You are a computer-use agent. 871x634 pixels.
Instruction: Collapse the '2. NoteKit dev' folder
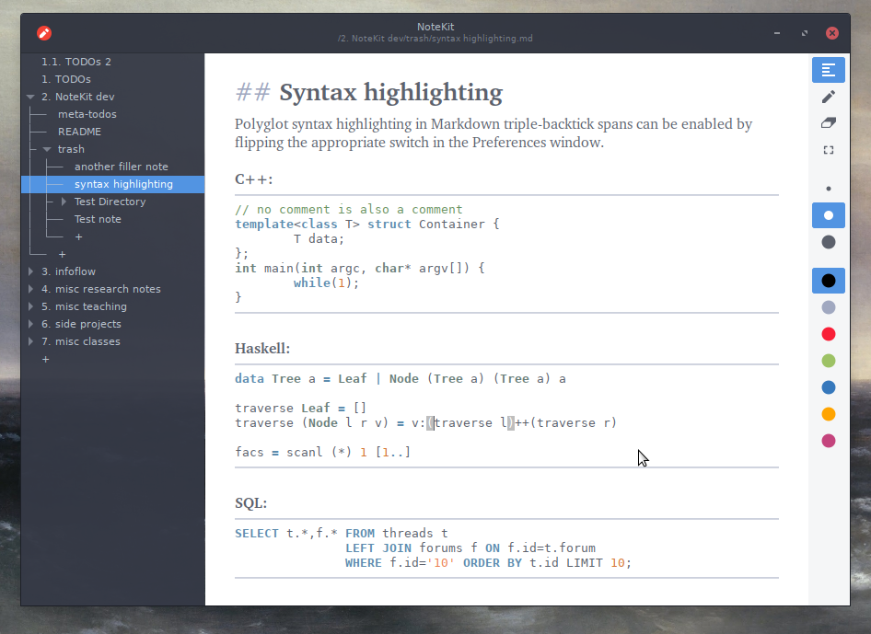click(x=30, y=97)
